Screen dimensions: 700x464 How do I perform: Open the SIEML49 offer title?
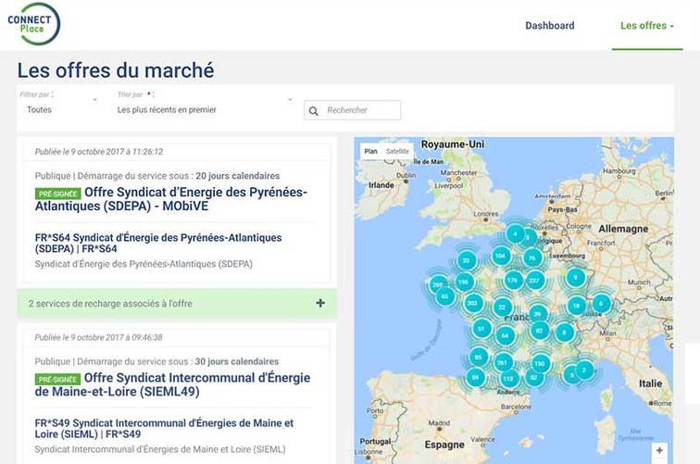click(172, 384)
